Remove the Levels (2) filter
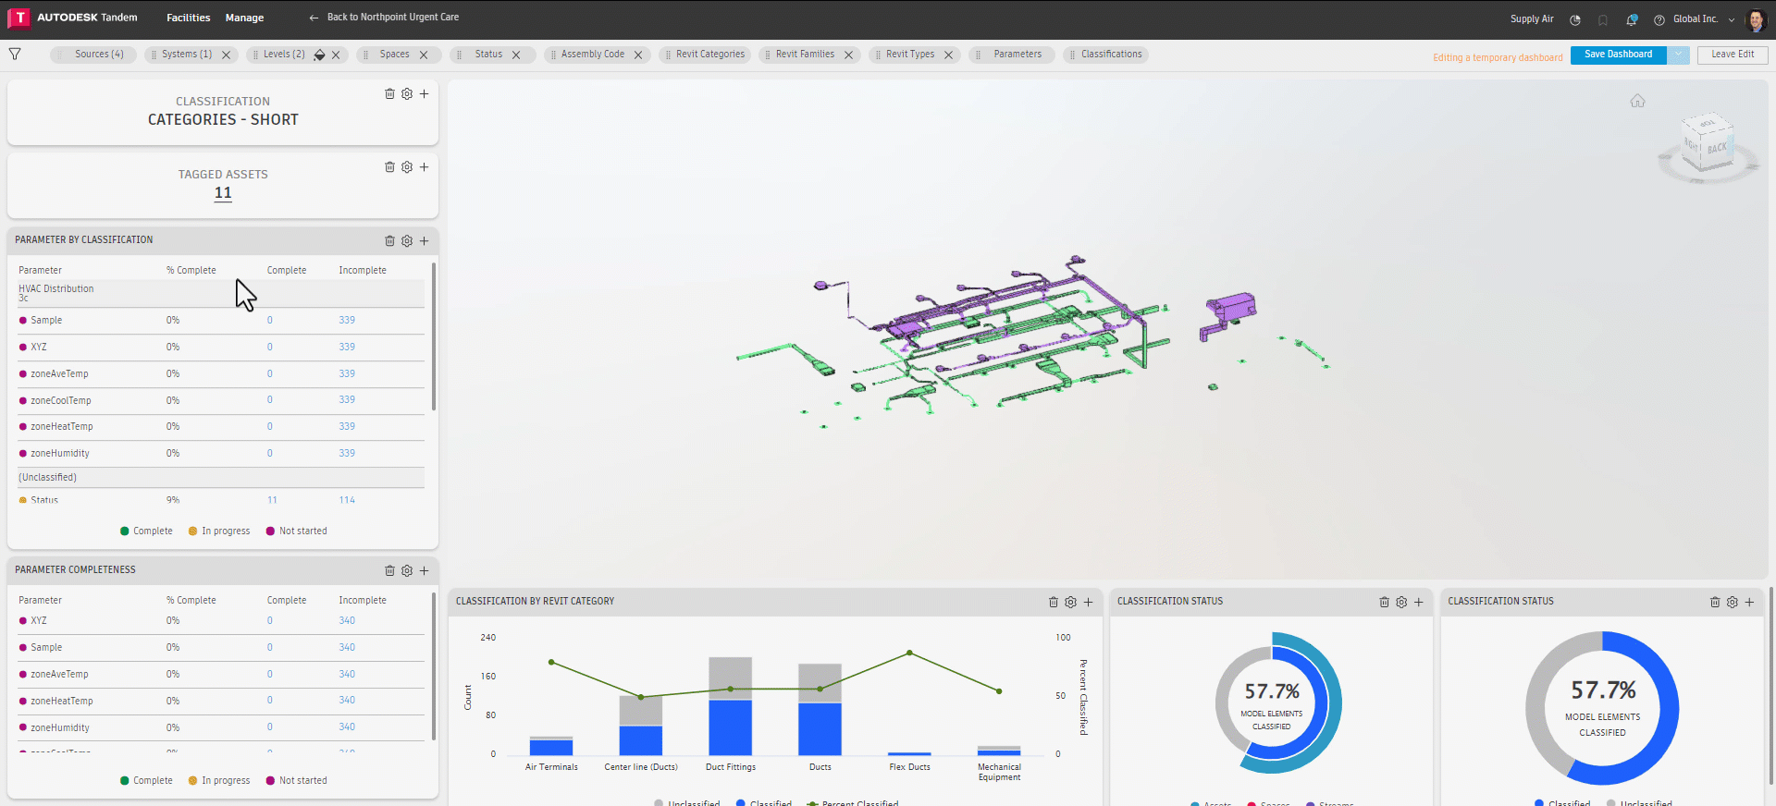The width and height of the screenshot is (1776, 806). click(336, 55)
